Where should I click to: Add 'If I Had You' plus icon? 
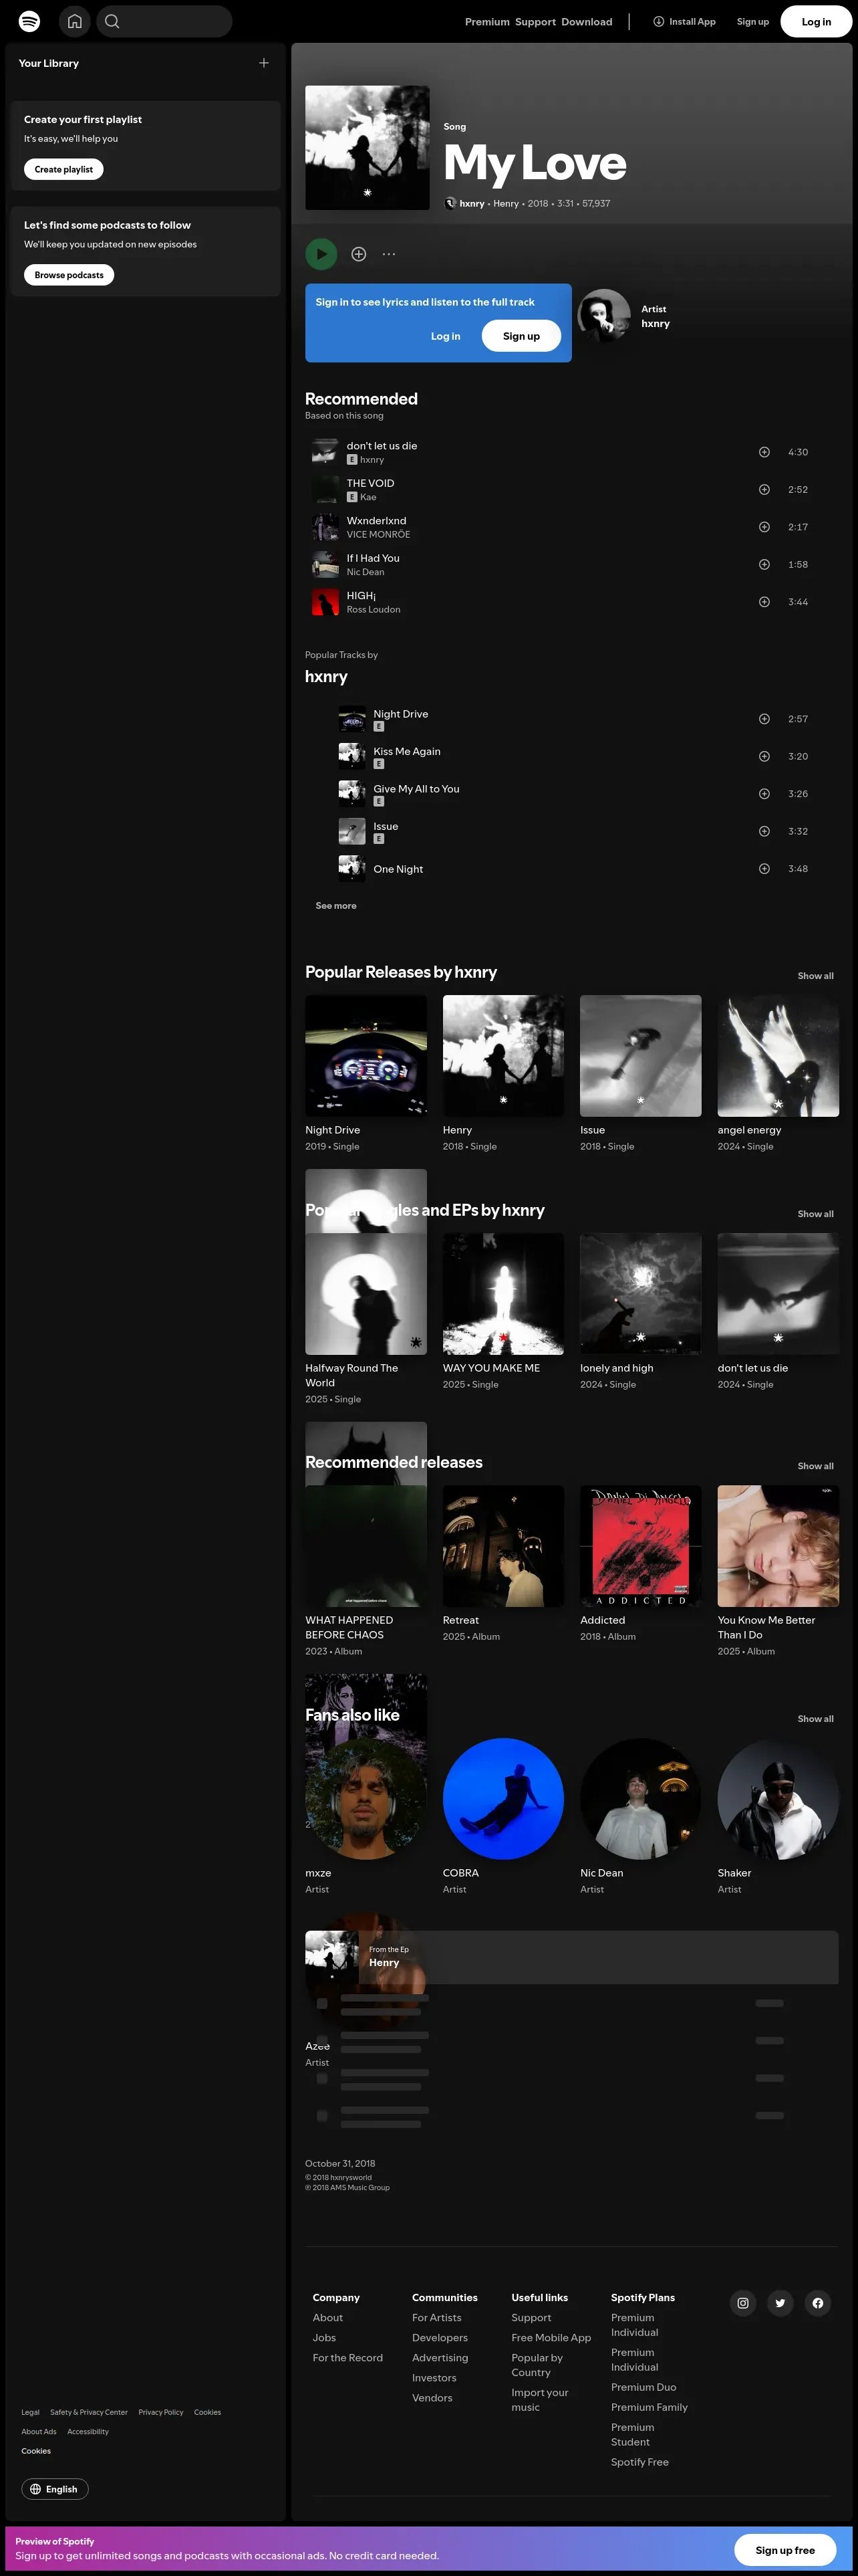[x=764, y=564]
